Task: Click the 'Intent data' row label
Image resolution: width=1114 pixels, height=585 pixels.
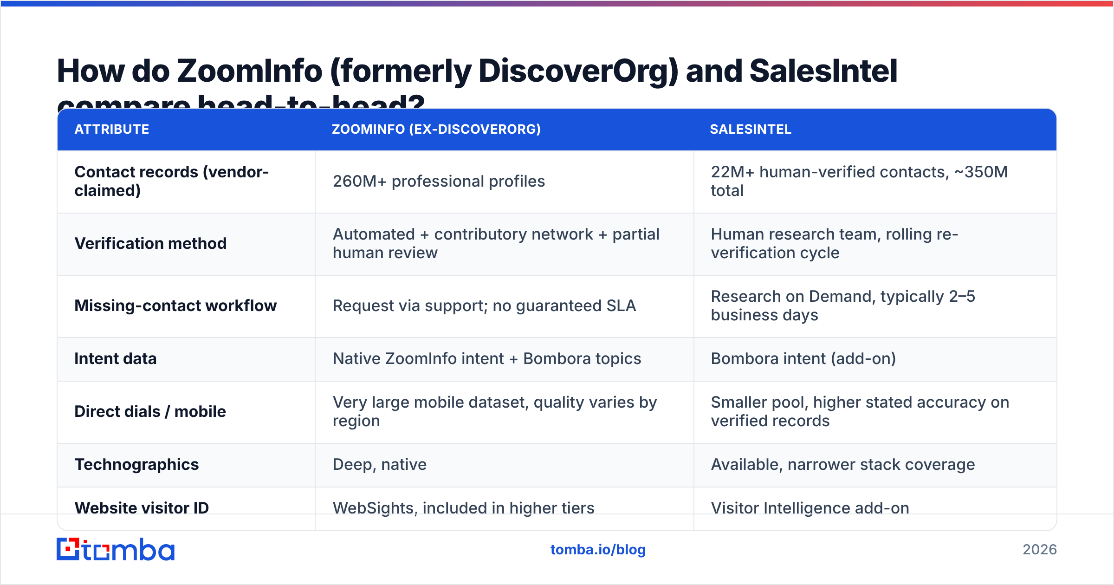Action: click(116, 358)
